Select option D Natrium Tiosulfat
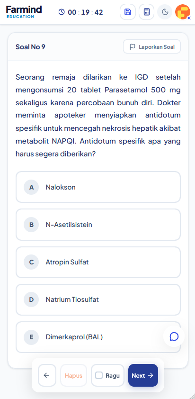The image size is (195, 399). tap(98, 299)
